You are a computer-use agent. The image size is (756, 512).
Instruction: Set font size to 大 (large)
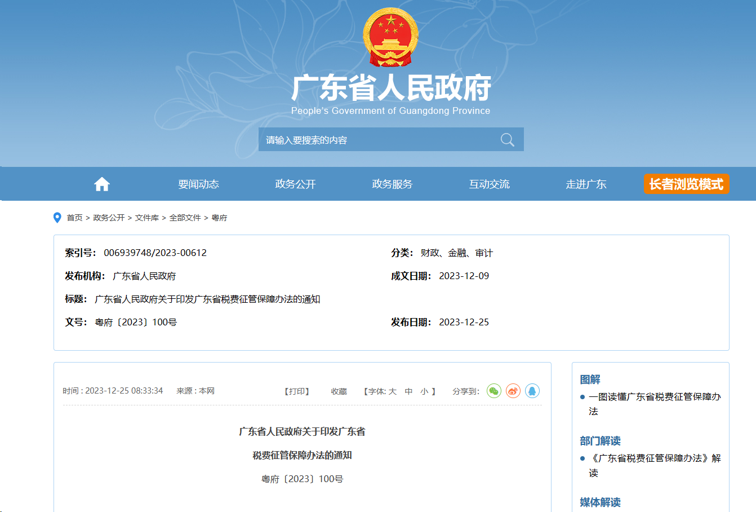coord(393,391)
